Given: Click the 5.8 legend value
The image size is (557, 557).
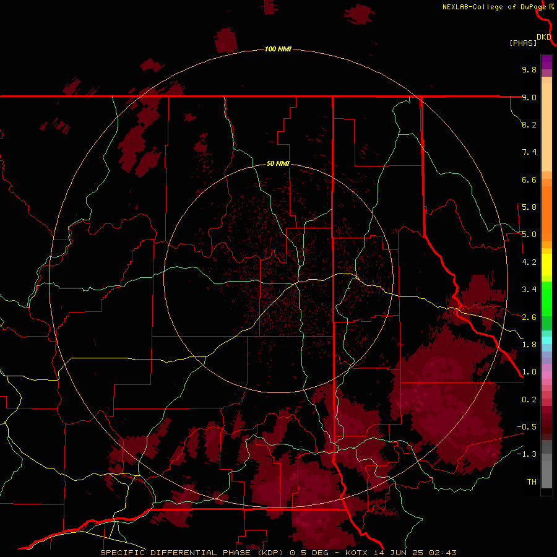Looking at the screenshot, I should click(x=529, y=207).
